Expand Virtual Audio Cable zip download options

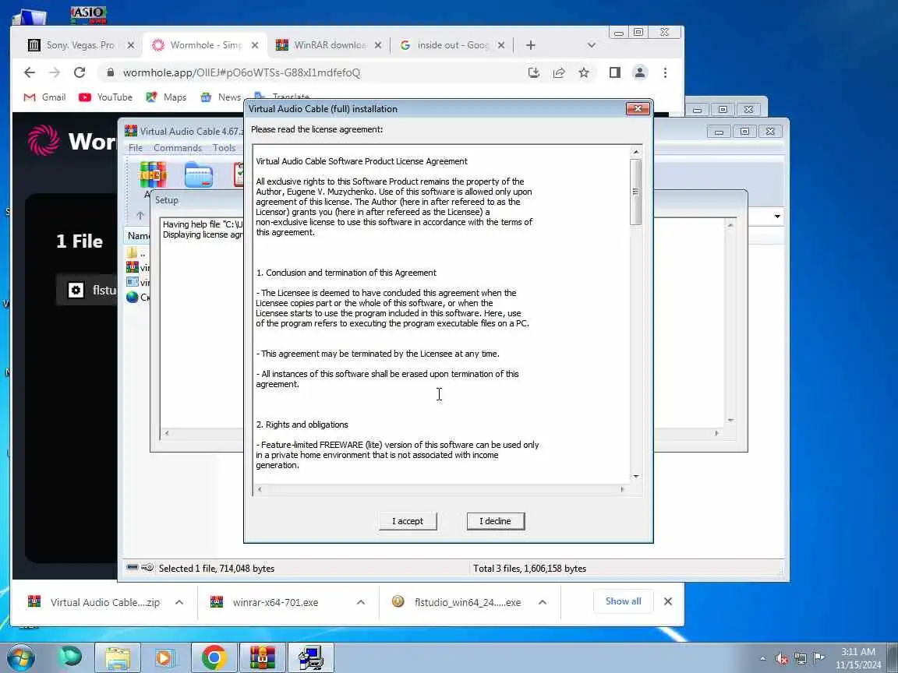pyautogui.click(x=179, y=602)
